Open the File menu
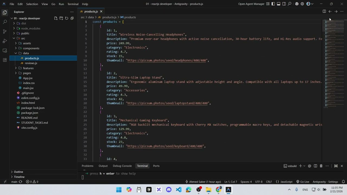 (12, 4)
